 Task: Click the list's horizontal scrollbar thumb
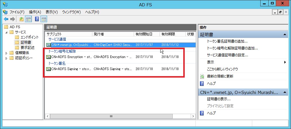click(111, 116)
